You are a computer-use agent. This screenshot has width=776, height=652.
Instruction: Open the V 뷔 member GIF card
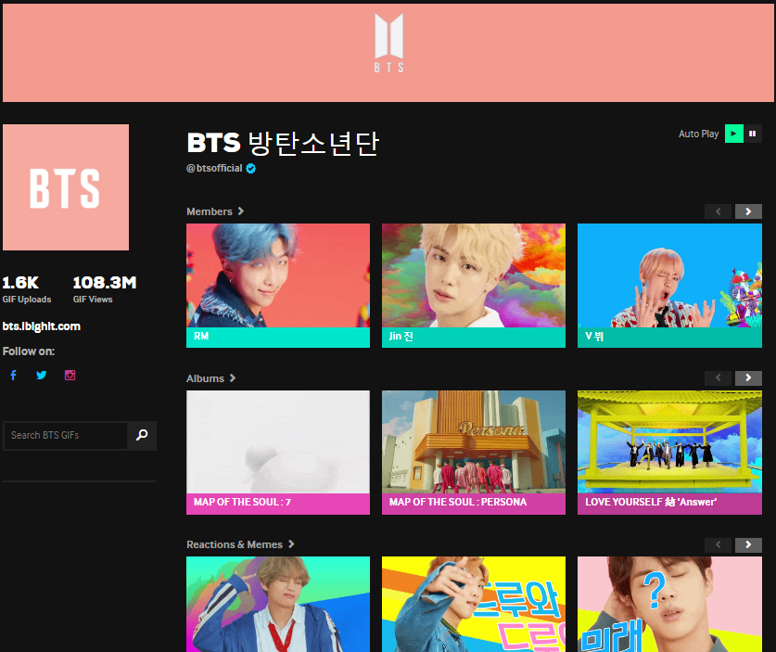pos(669,286)
